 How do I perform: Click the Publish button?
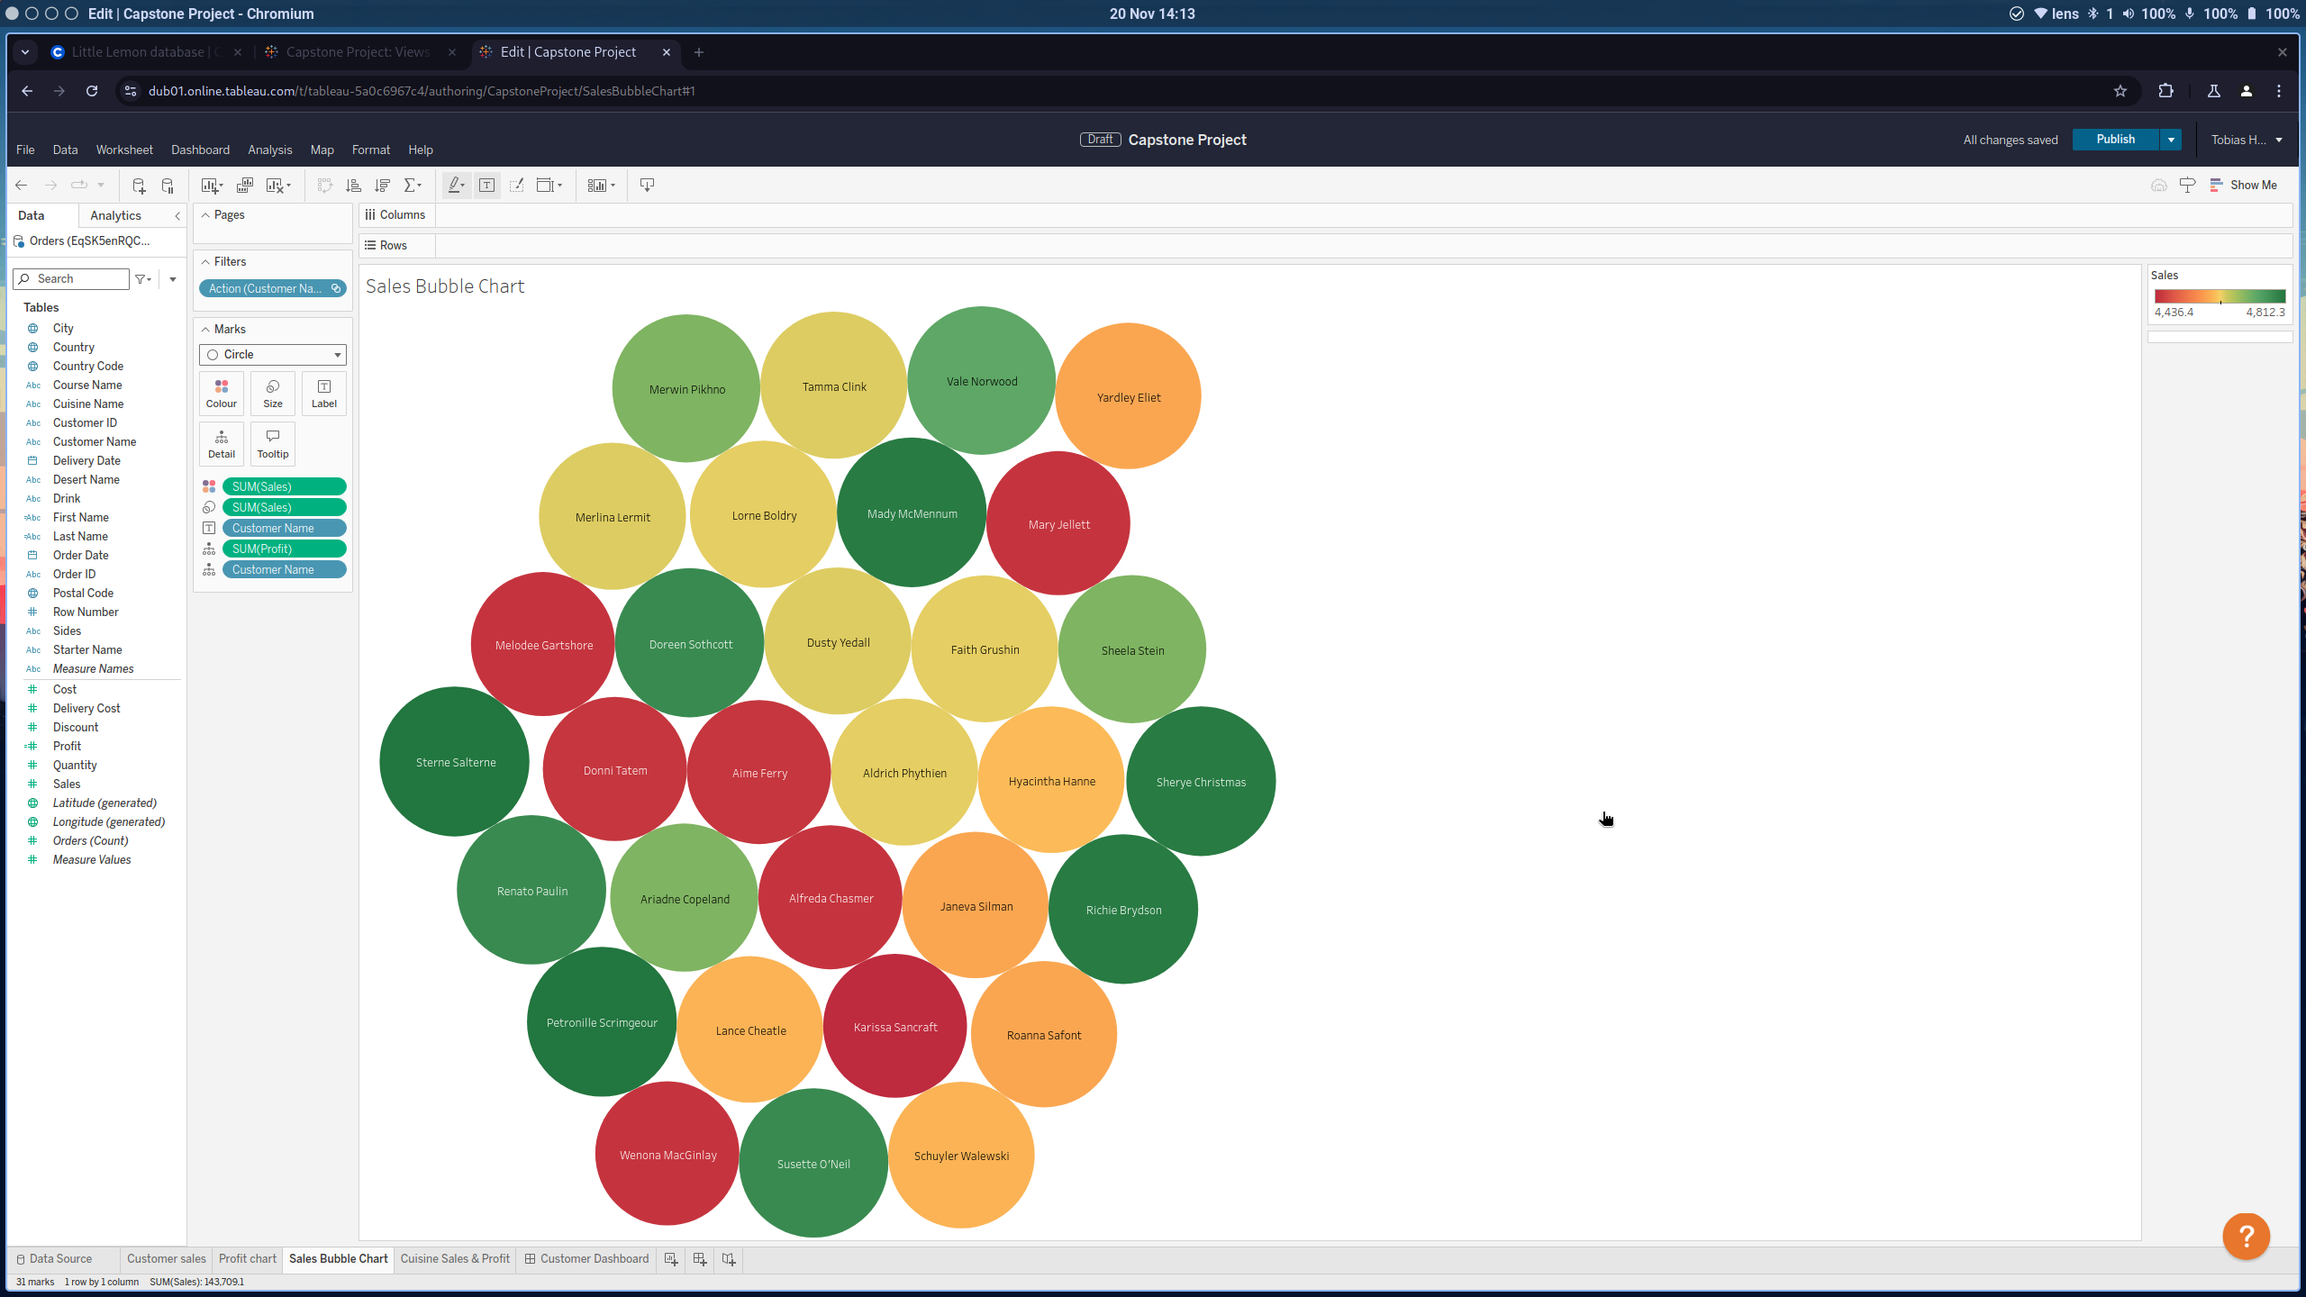(2115, 140)
